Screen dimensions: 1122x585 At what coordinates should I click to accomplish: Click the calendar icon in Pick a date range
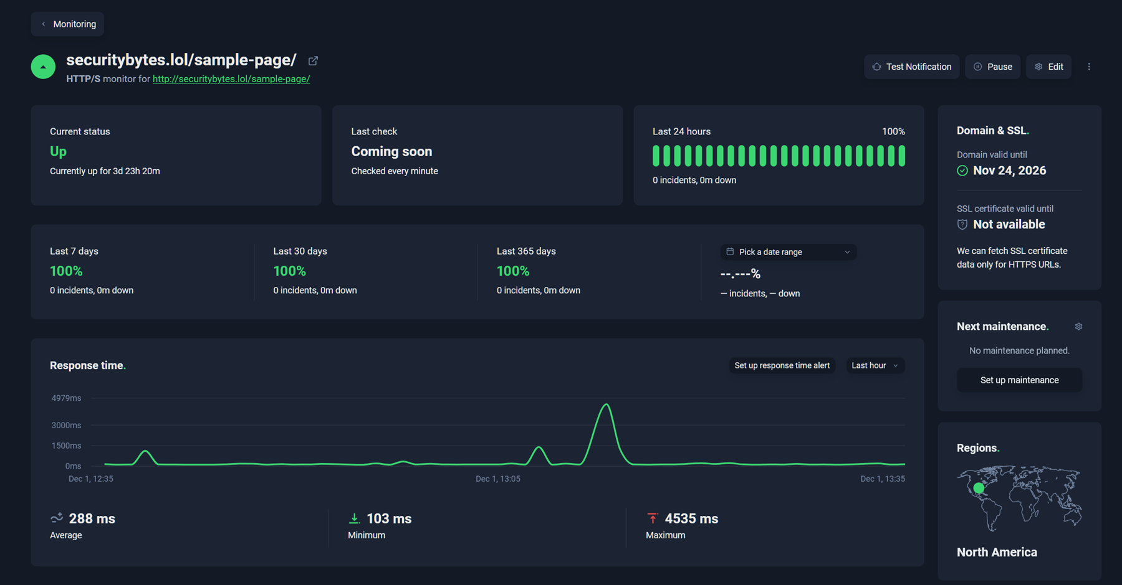(x=730, y=251)
